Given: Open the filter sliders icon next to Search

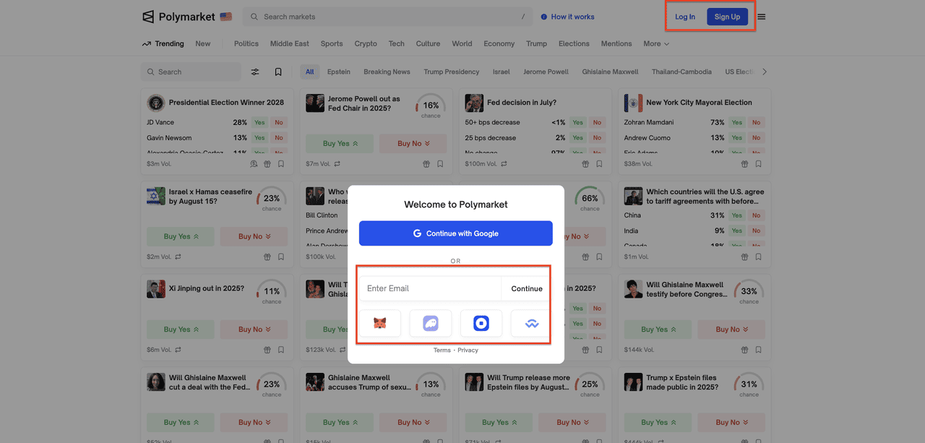Looking at the screenshot, I should 255,72.
